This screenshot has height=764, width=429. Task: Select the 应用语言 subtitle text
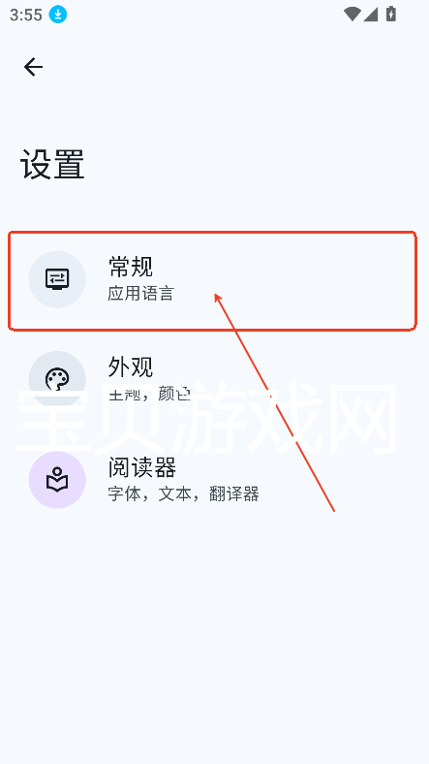[140, 294]
